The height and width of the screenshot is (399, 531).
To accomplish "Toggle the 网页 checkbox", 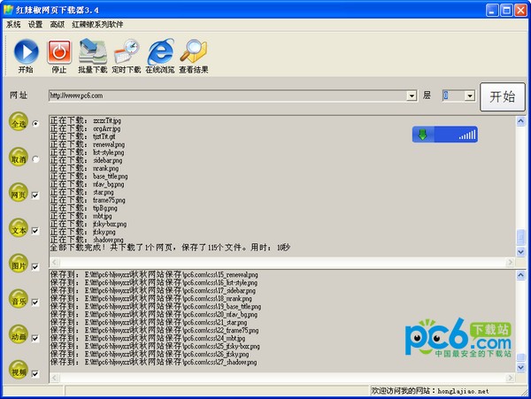I will coord(35,196).
